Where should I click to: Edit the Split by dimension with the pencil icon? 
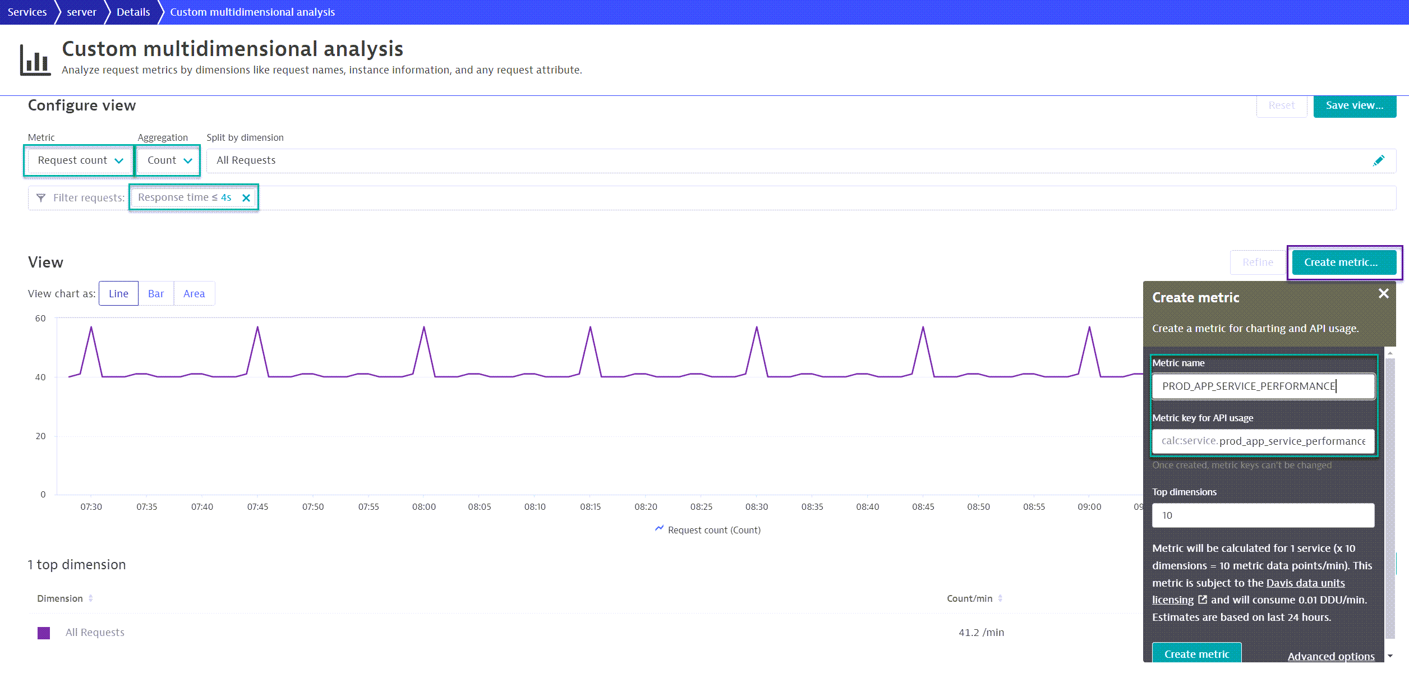pyautogui.click(x=1380, y=160)
